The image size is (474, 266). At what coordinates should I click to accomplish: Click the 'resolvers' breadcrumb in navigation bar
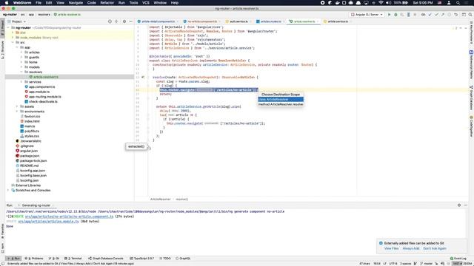click(x=44, y=15)
